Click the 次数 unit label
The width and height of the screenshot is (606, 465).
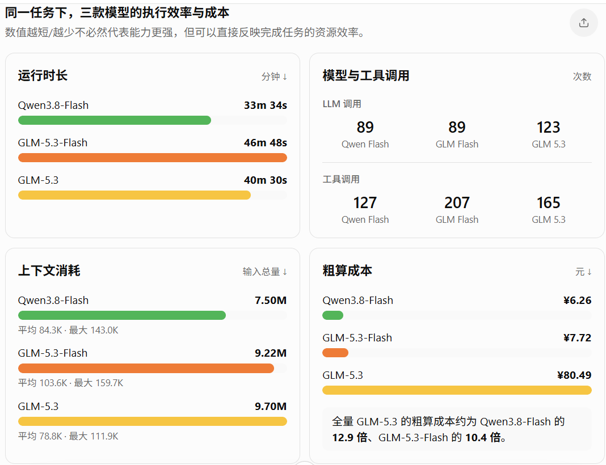click(x=582, y=77)
